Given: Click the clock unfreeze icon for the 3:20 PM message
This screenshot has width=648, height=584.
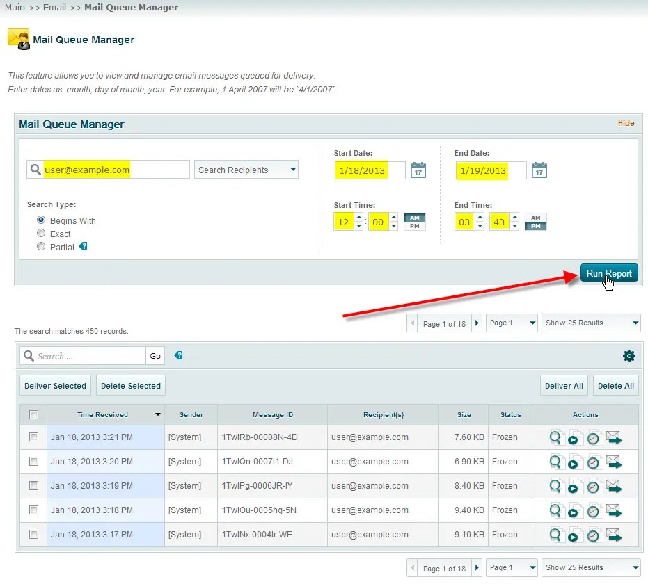Looking at the screenshot, I should pyautogui.click(x=592, y=462).
